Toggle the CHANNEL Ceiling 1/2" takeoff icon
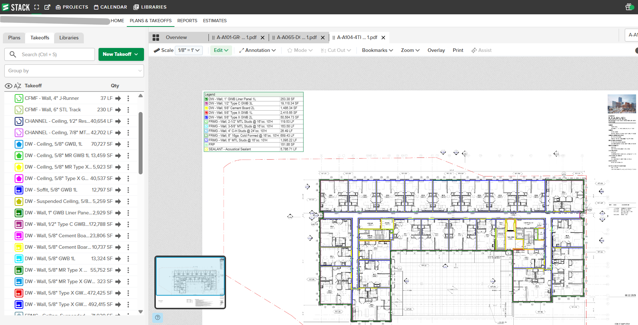 [x=19, y=121]
